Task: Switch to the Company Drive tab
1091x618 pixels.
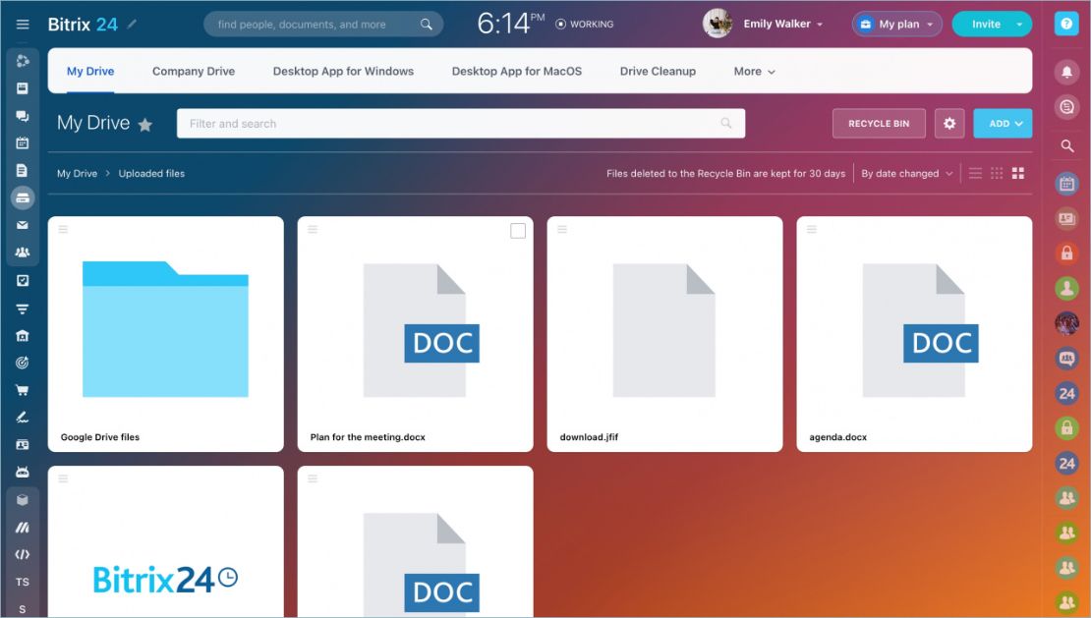Action: [194, 71]
